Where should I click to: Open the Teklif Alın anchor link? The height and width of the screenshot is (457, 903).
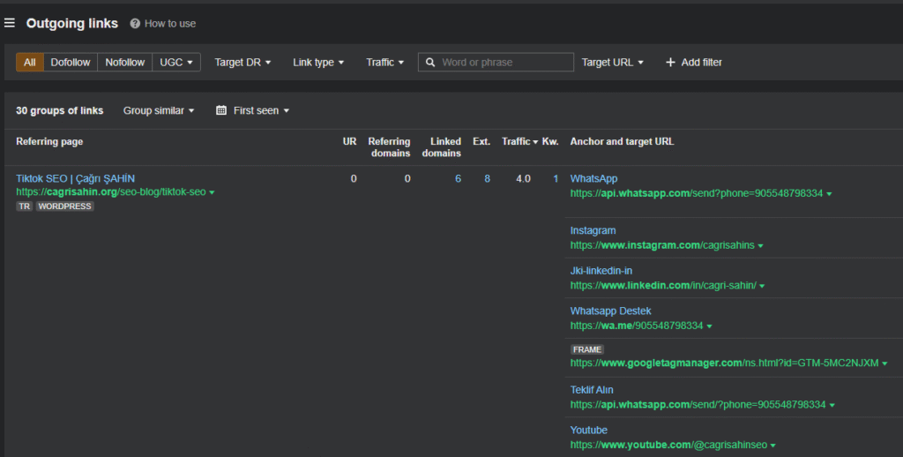[x=592, y=390]
